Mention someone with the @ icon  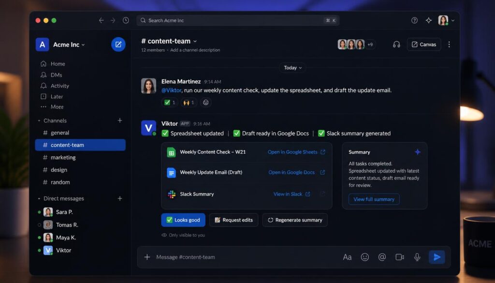(382, 257)
